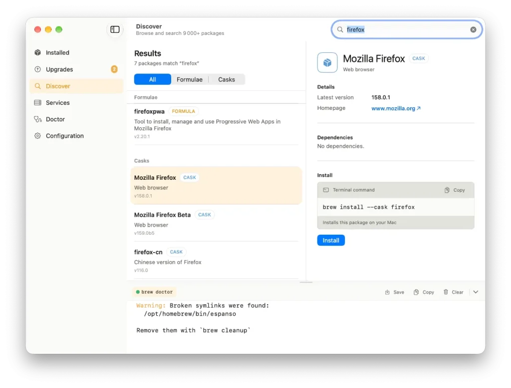Select the firefoxpwa formula result
The height and width of the screenshot is (388, 511).
216,124
